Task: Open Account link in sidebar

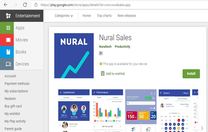Action: click(10, 76)
